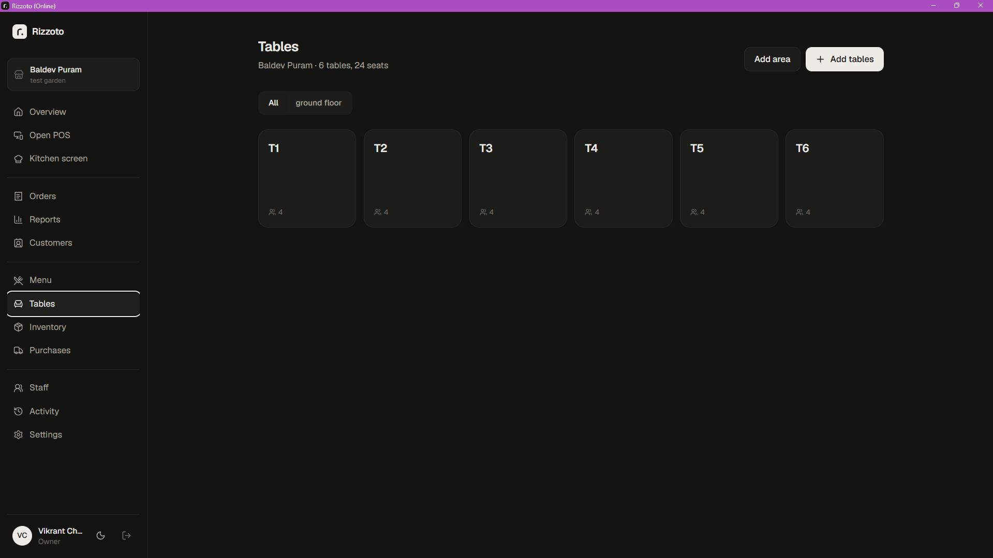This screenshot has width=993, height=558.
Task: Click the Rizzoto logo icon
Action: point(20,32)
